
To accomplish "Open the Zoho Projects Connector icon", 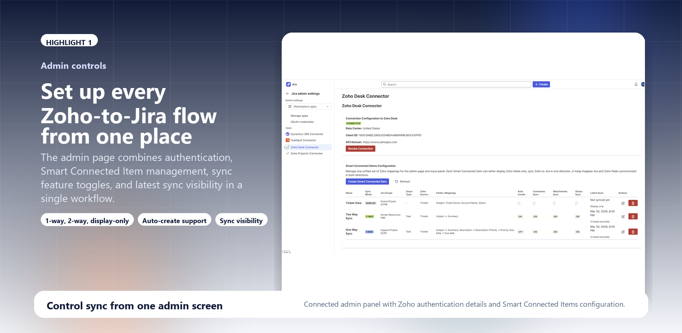I will pos(287,154).
